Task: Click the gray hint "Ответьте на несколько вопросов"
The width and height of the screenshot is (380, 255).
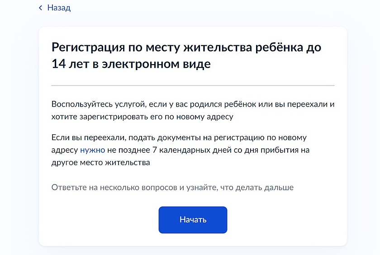Action: [117, 187]
